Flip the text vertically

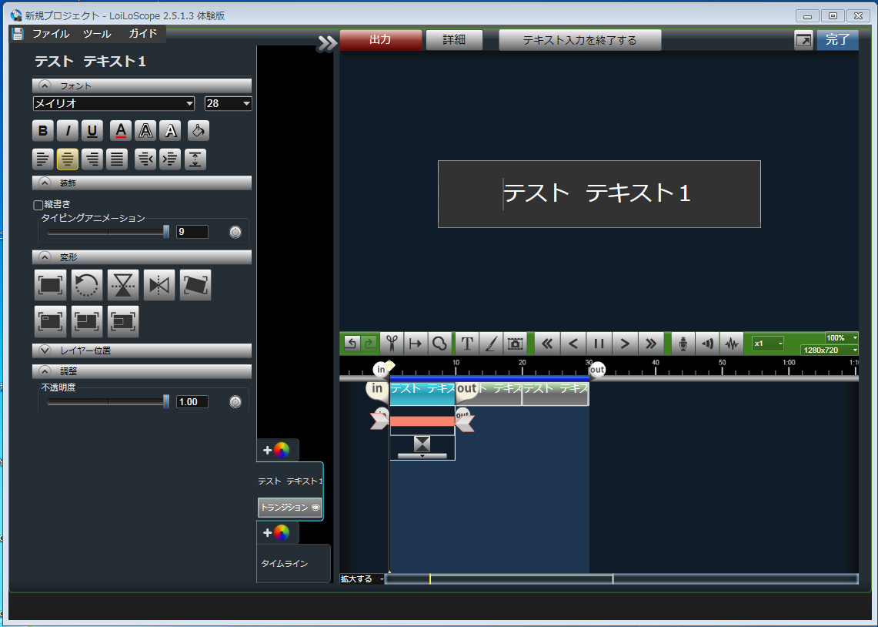[123, 285]
